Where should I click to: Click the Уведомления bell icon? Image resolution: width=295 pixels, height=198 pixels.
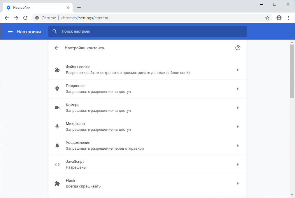coord(57,146)
